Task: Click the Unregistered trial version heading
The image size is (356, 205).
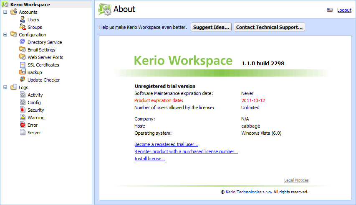Action: (x=165, y=86)
